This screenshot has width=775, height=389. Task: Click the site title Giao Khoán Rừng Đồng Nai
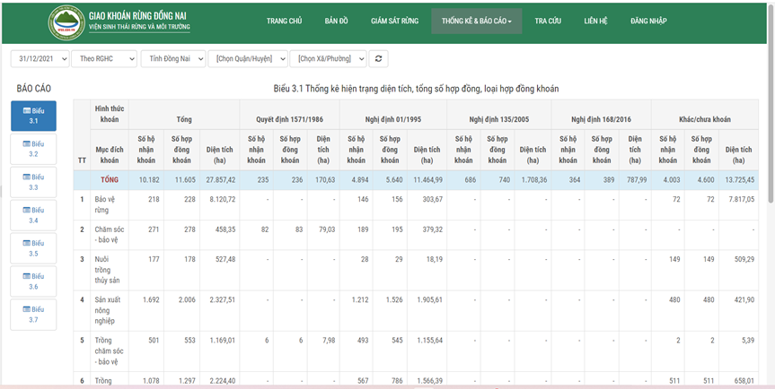[x=137, y=15]
